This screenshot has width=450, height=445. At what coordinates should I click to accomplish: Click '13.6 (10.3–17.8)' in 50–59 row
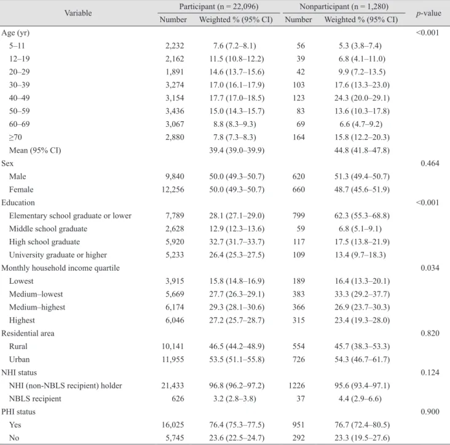(x=362, y=111)
